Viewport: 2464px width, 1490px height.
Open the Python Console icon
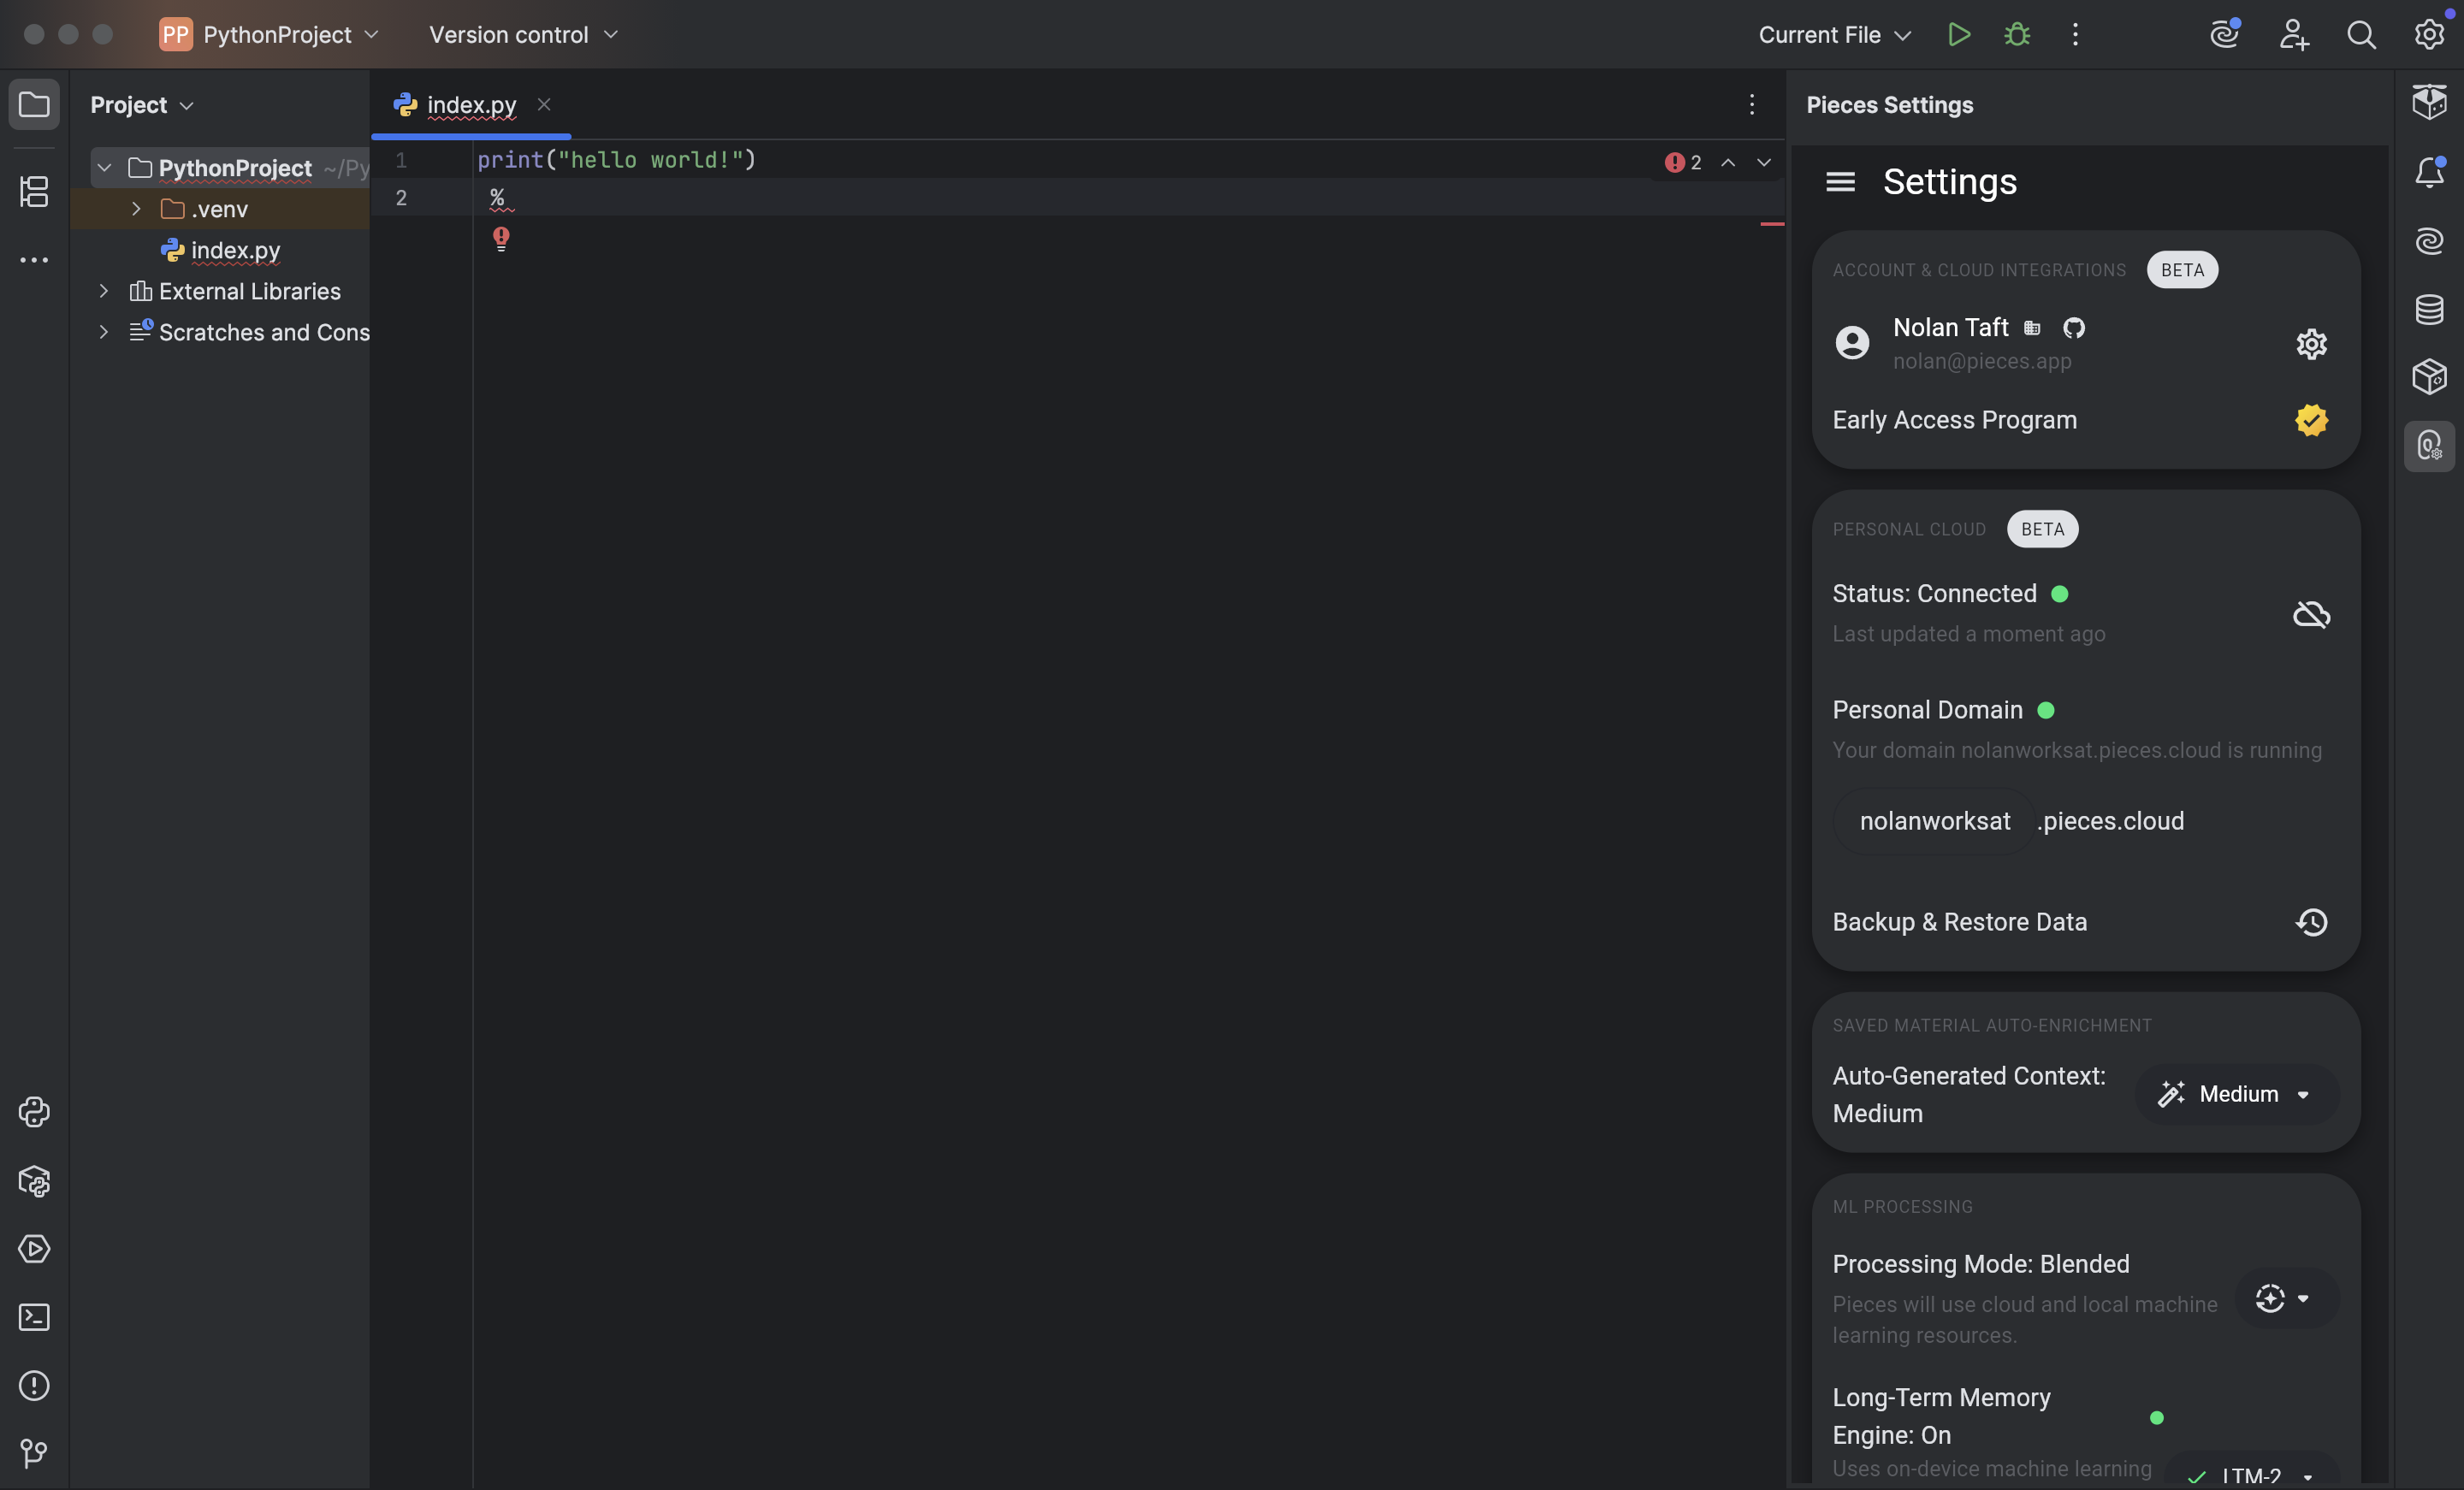click(x=34, y=1112)
